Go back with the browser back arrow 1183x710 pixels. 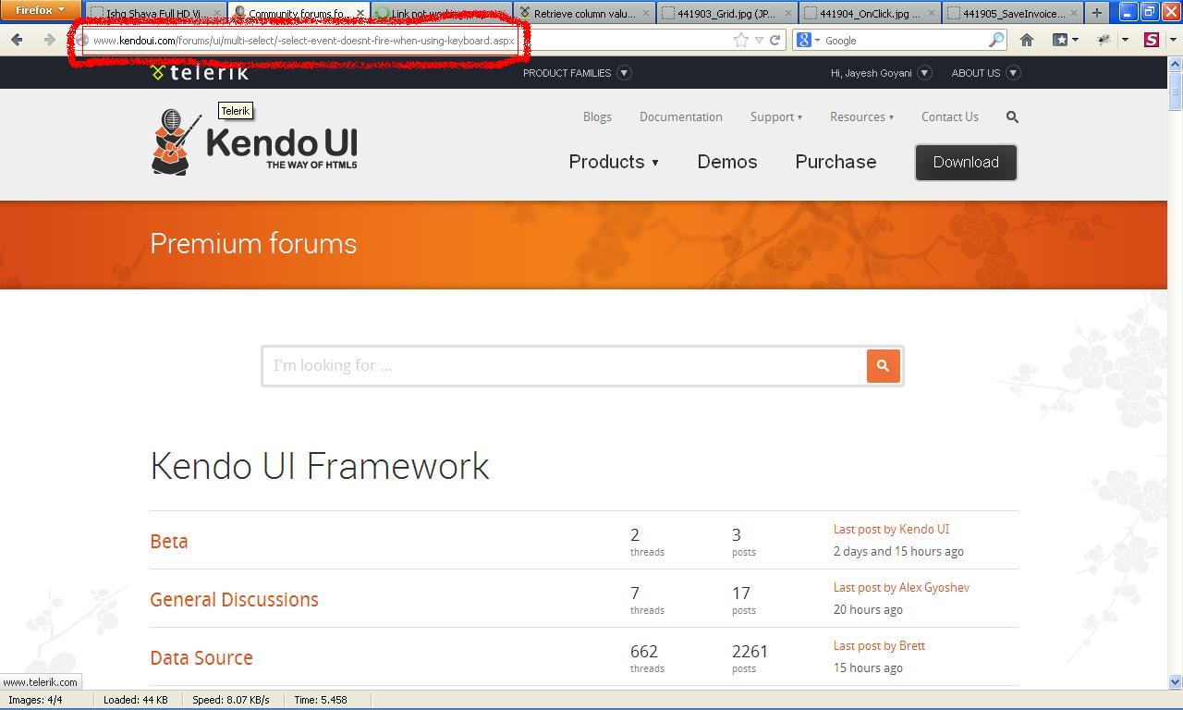17,40
